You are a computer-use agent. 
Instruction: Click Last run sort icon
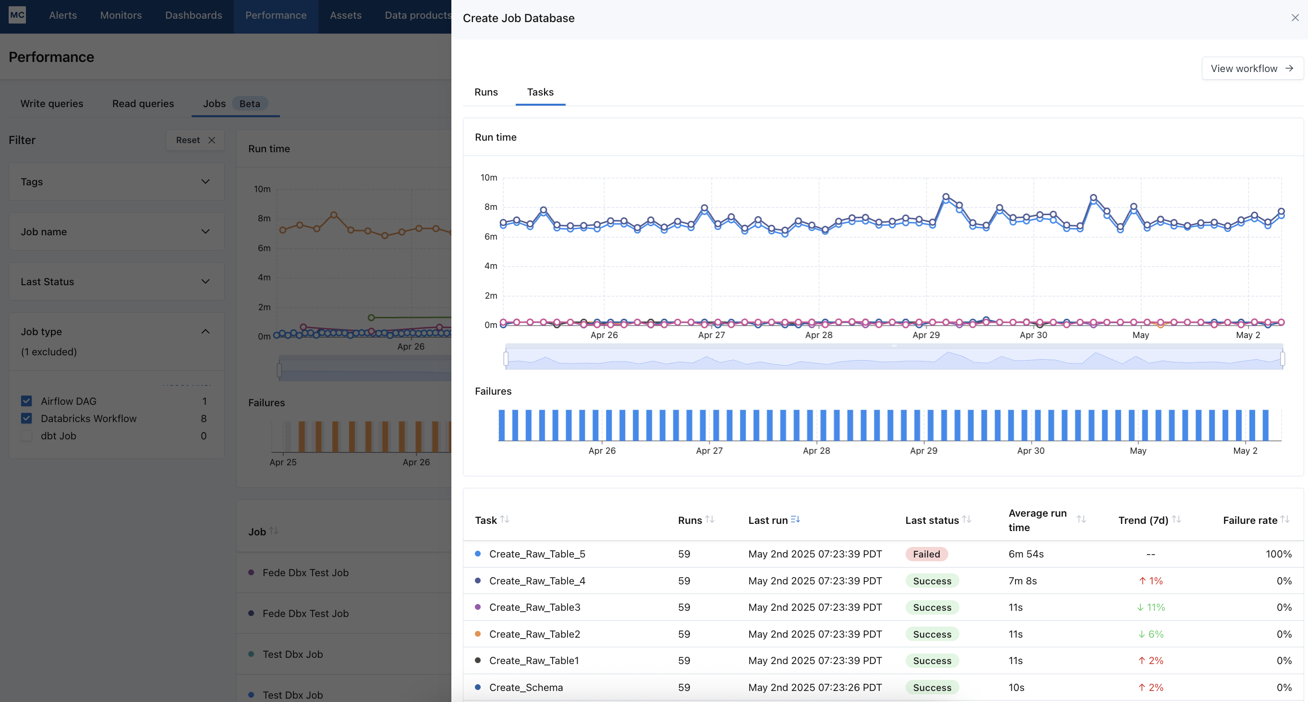(x=795, y=519)
